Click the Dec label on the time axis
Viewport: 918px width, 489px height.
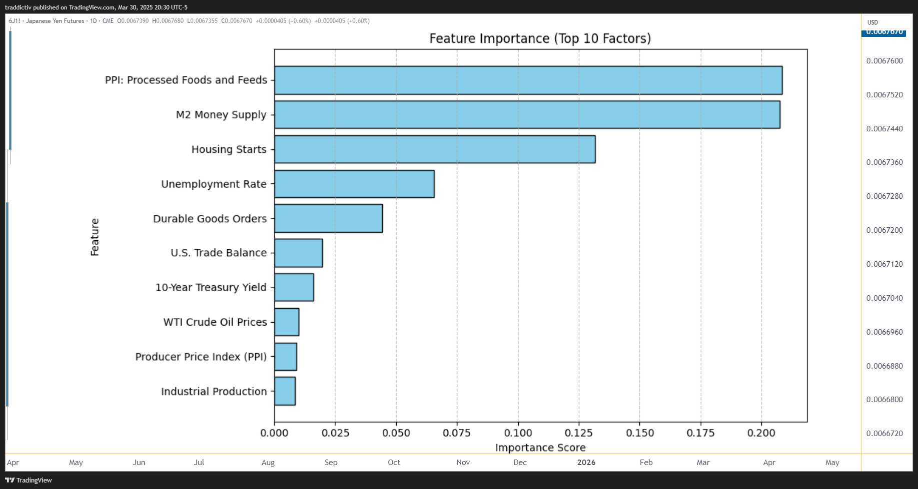click(520, 463)
